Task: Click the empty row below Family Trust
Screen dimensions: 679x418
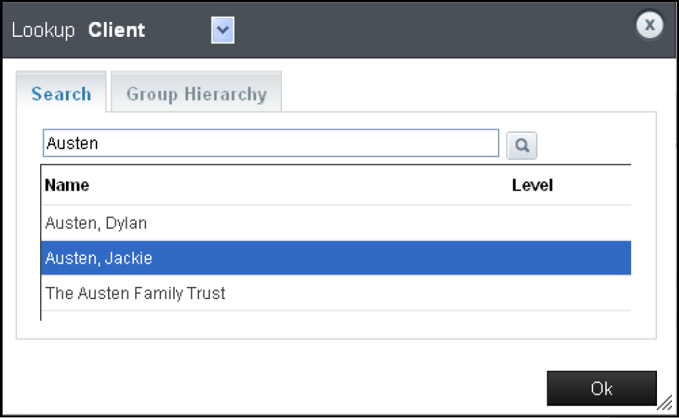Action: pos(323,316)
